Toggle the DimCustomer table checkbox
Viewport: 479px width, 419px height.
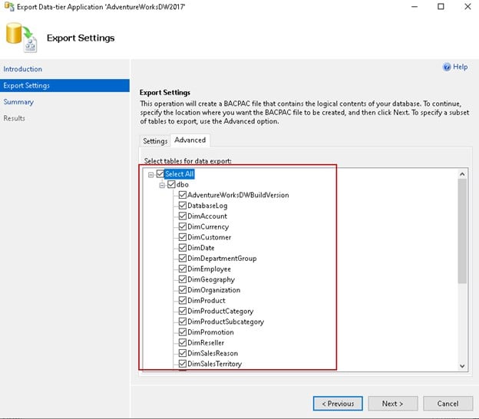click(x=183, y=238)
